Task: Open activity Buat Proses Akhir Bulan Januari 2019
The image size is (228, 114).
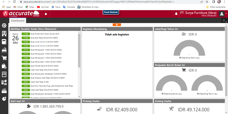Action: click(x=45, y=34)
